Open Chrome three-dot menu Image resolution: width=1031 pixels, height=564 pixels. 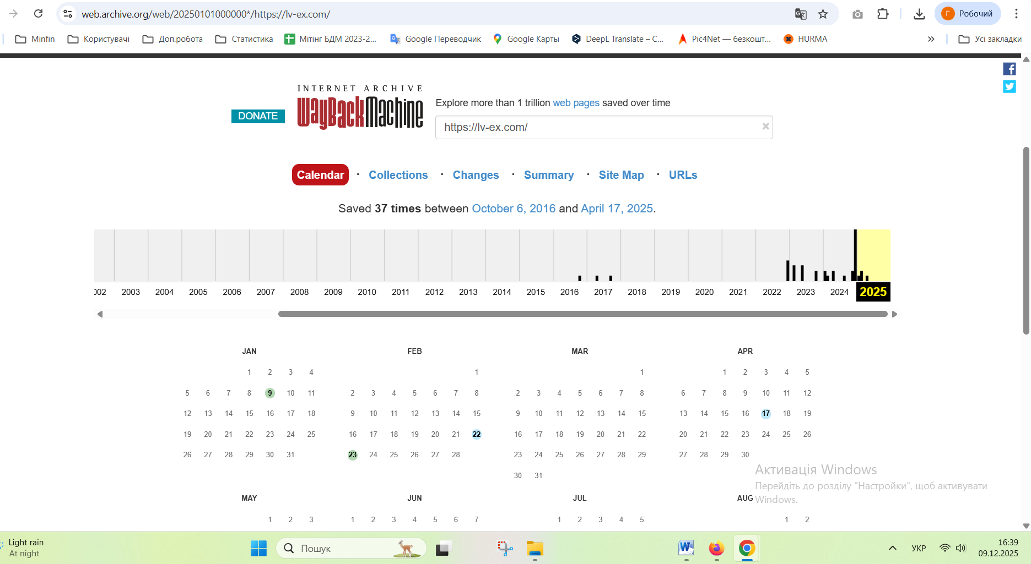click(1016, 14)
